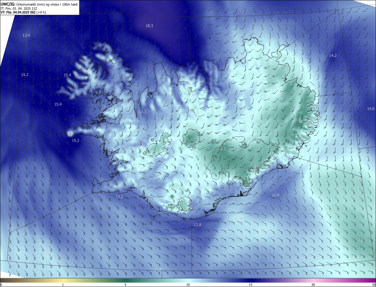
Task: Click the 6.0 value over the green area
Action: [298, 119]
